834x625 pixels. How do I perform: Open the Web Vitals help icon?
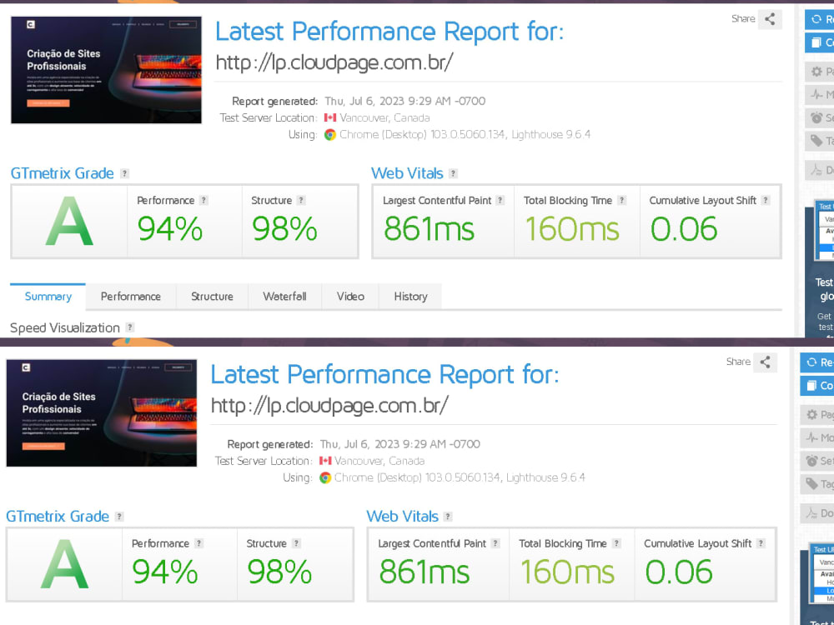pos(452,173)
